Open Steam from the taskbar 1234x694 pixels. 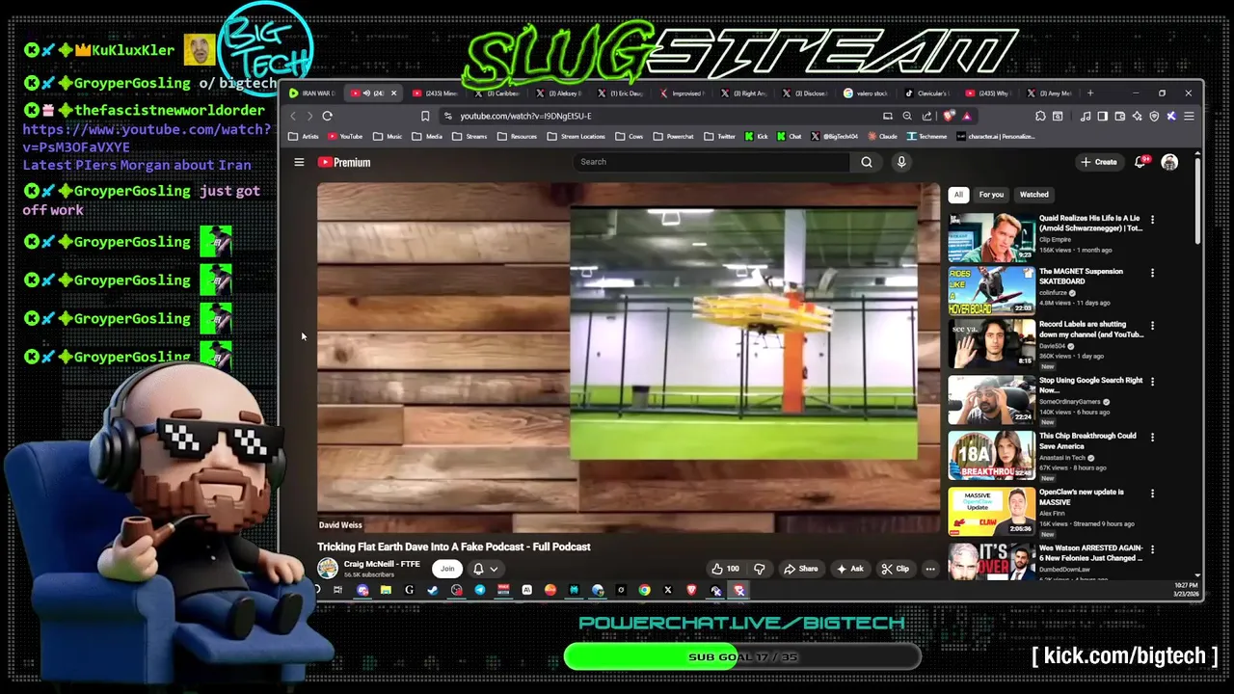(x=433, y=590)
